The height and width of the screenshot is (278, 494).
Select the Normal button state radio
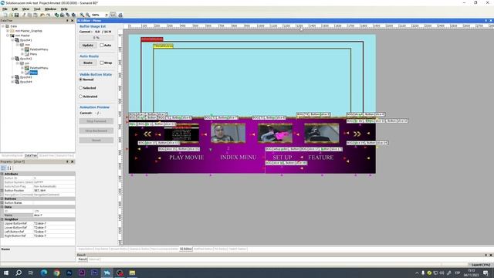(x=80, y=80)
